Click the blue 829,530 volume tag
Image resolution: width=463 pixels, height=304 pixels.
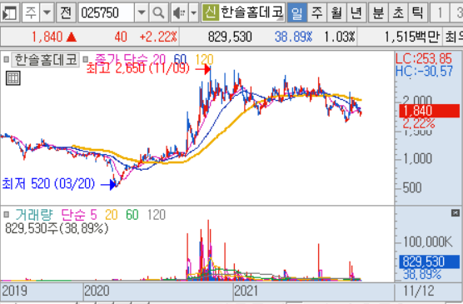(430, 262)
